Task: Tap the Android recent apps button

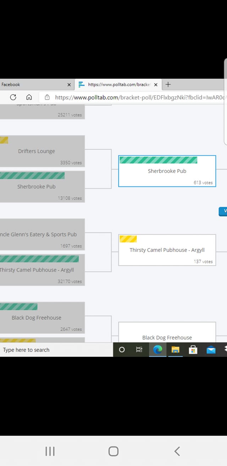Action: click(x=50, y=451)
